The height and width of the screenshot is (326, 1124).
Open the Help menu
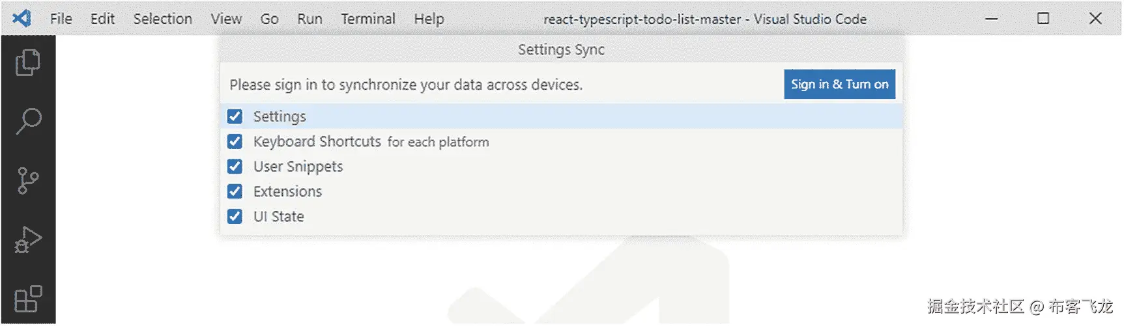429,19
